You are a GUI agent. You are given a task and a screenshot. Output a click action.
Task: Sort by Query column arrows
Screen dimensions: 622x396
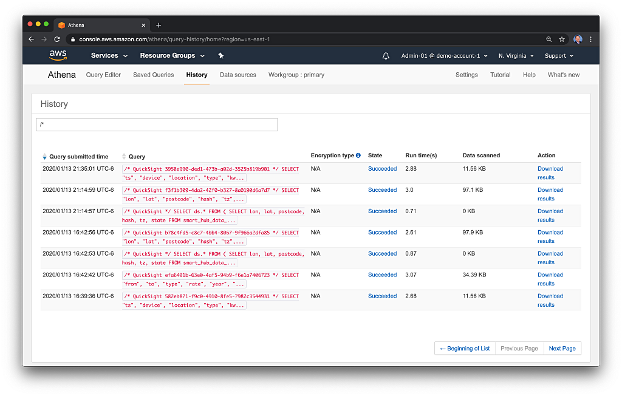click(x=124, y=157)
